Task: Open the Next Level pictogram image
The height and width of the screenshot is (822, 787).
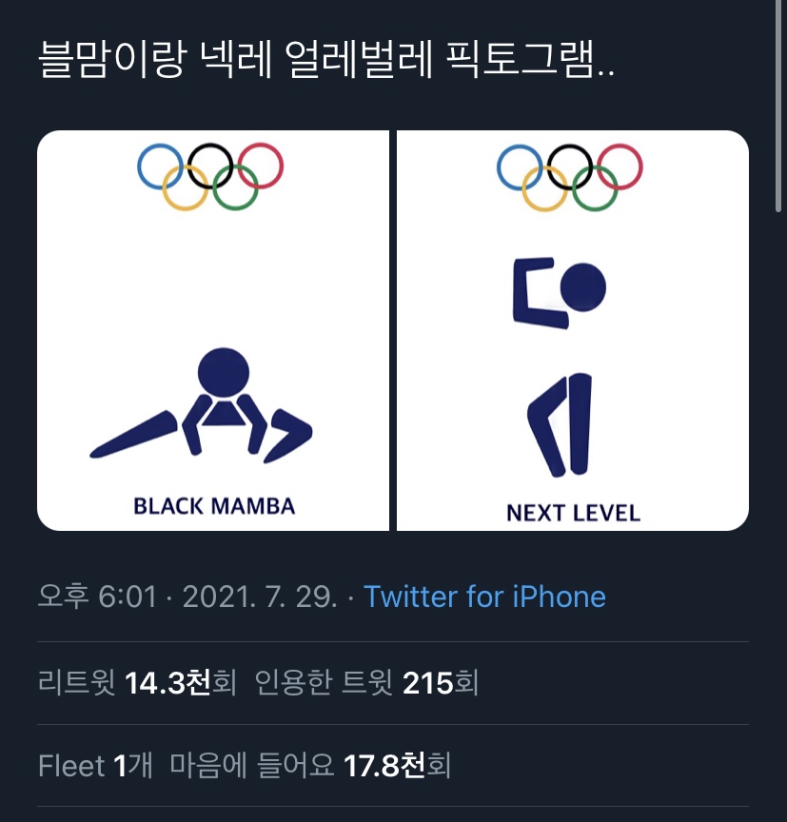Action: click(x=572, y=330)
